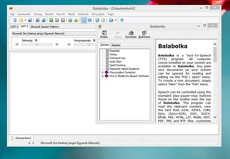Viewport: 230px width, 159px height.
Task: Click the Open file folder icon
Action: pos(21,20)
